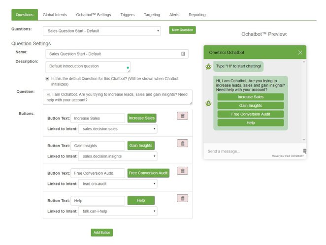Click the icon inside the Name field
This screenshot has width=326, height=245.
click(x=183, y=54)
